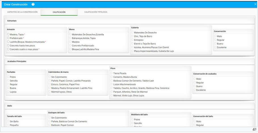Switch to Aspectos de la Construcción tab

22,12
